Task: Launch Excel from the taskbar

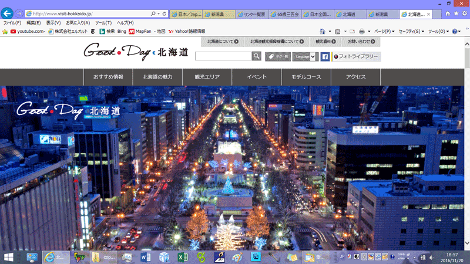Action: coord(182,256)
